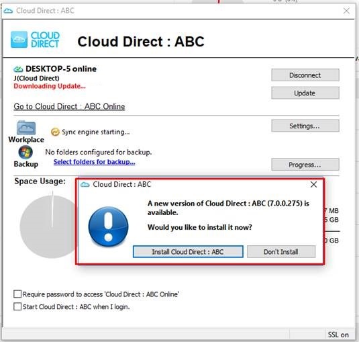Click 'Downloading Update...' status text
Viewport: 359px width, 342px height.
pyautogui.click(x=50, y=86)
